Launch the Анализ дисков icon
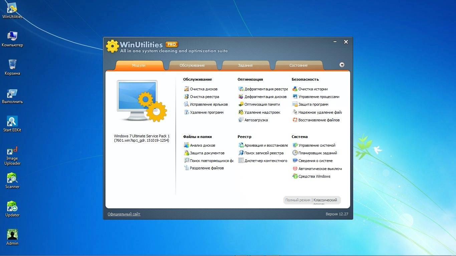The width and height of the screenshot is (456, 256). pos(187,145)
